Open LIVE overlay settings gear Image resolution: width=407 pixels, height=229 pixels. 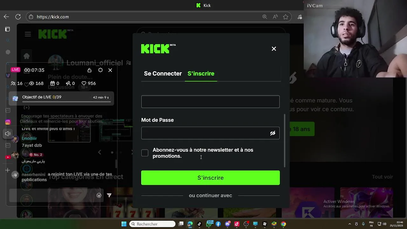100,70
